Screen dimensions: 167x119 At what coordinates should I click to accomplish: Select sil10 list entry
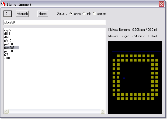[x=7, y=58]
